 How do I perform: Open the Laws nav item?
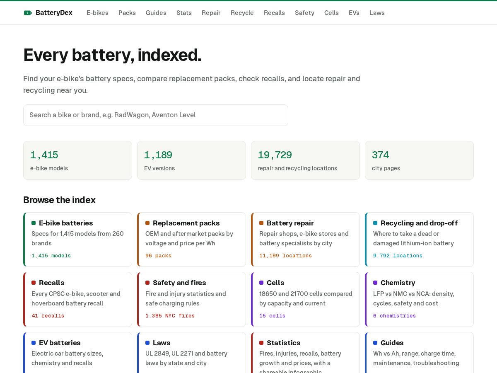pos(377,13)
